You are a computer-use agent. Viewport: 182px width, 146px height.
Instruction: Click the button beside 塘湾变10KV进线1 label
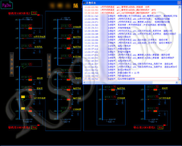pyautogui.click(x=34, y=127)
